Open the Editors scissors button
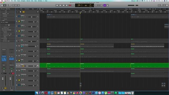Viewport: 169px width, 95px height. click(x=18, y=5)
